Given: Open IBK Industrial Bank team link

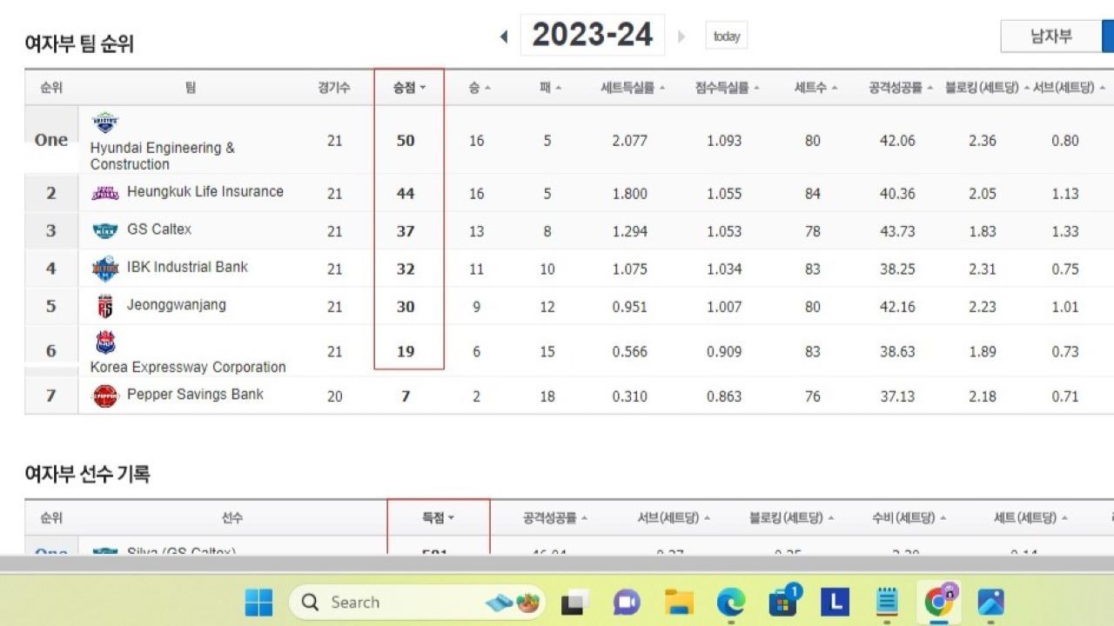Looking at the screenshot, I should point(187,267).
